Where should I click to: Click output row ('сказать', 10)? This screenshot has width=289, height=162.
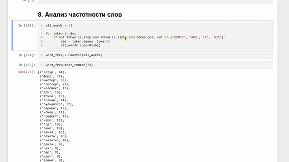pyautogui.click(x=55, y=140)
